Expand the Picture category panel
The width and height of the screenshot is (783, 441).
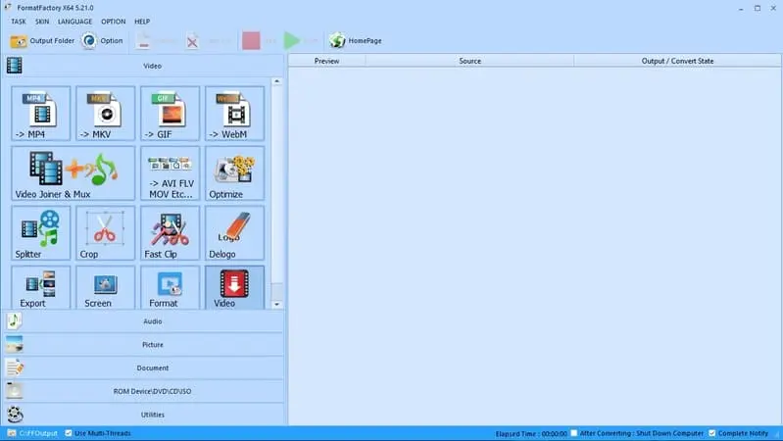(144, 345)
